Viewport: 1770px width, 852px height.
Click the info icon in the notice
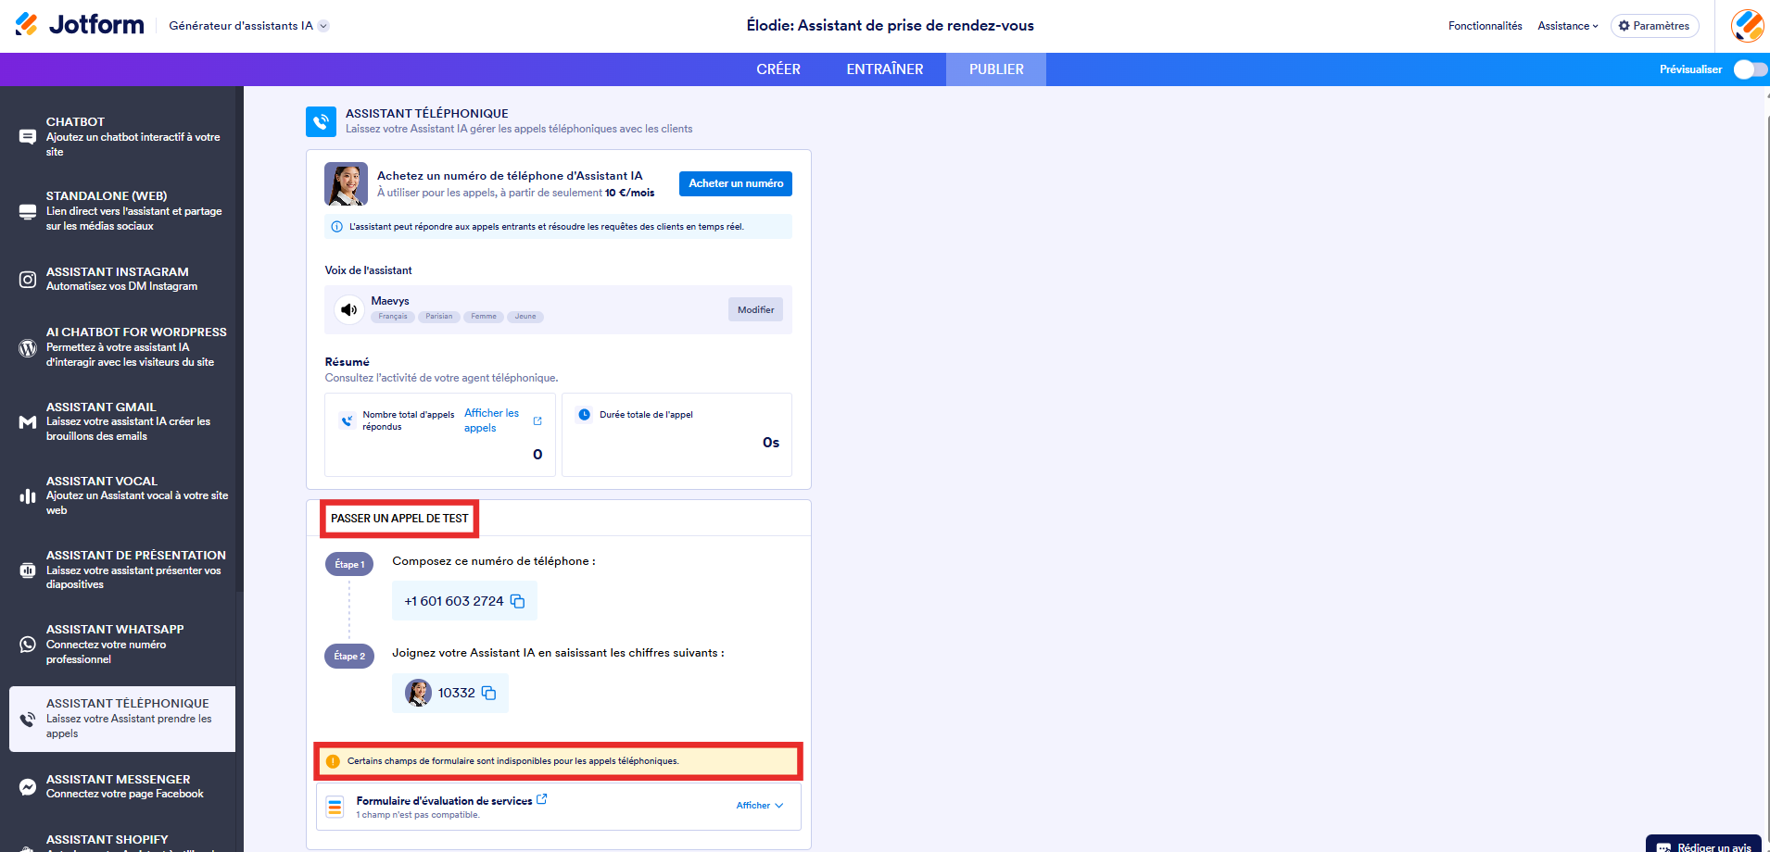pyautogui.click(x=336, y=227)
